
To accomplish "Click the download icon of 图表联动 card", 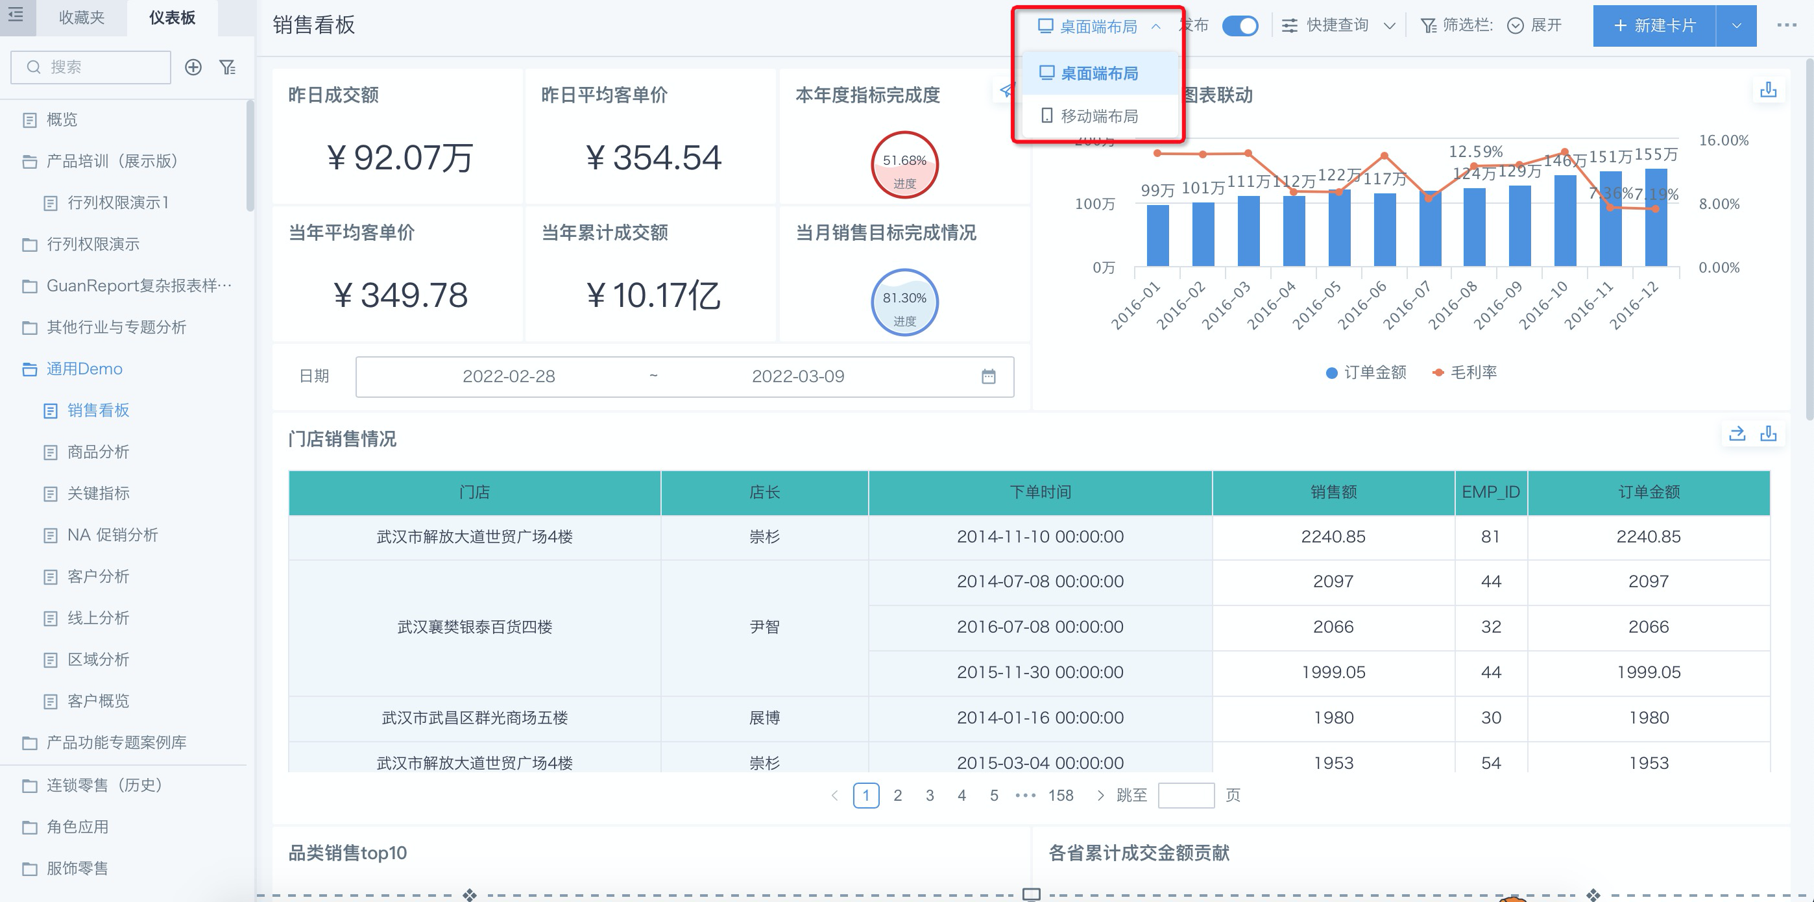I will pos(1767,90).
